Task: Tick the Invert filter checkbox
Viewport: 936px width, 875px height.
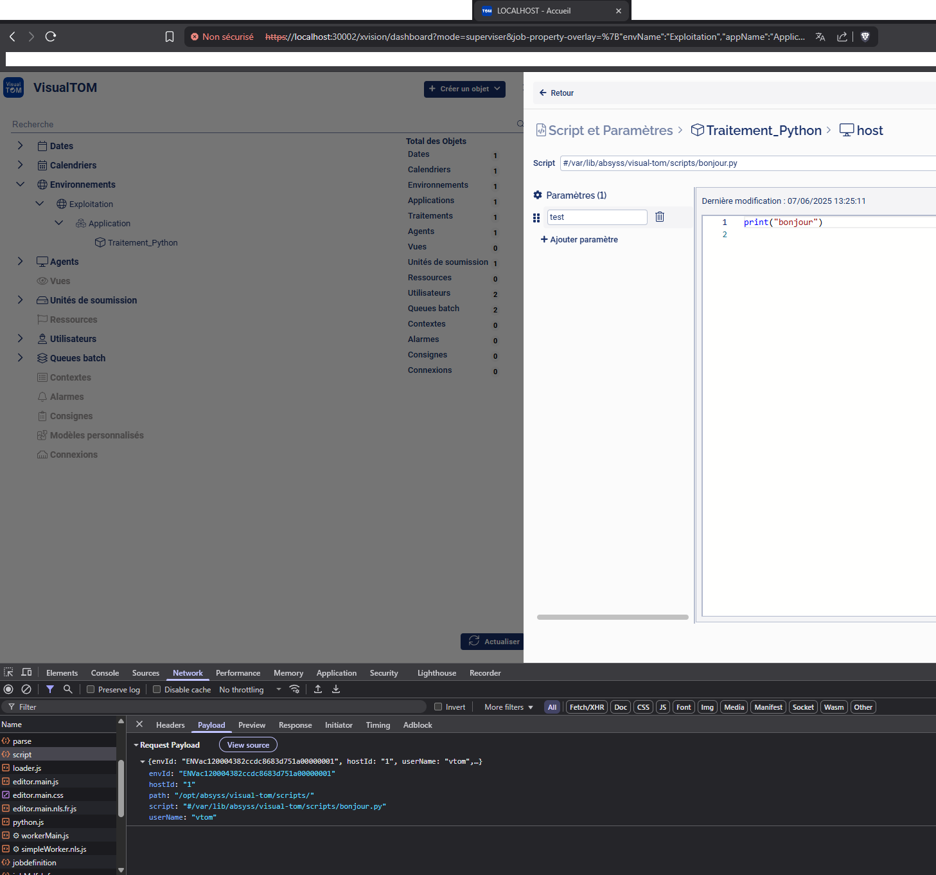Action: point(438,707)
